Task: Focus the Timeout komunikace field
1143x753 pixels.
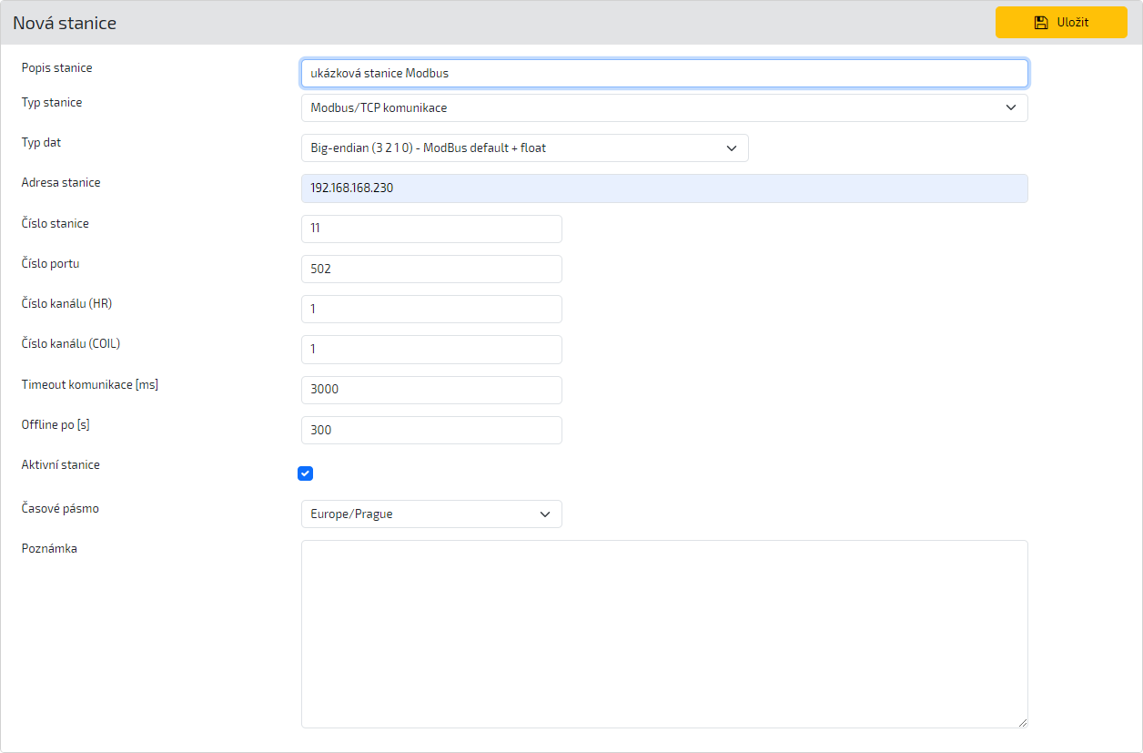Action: click(430, 390)
